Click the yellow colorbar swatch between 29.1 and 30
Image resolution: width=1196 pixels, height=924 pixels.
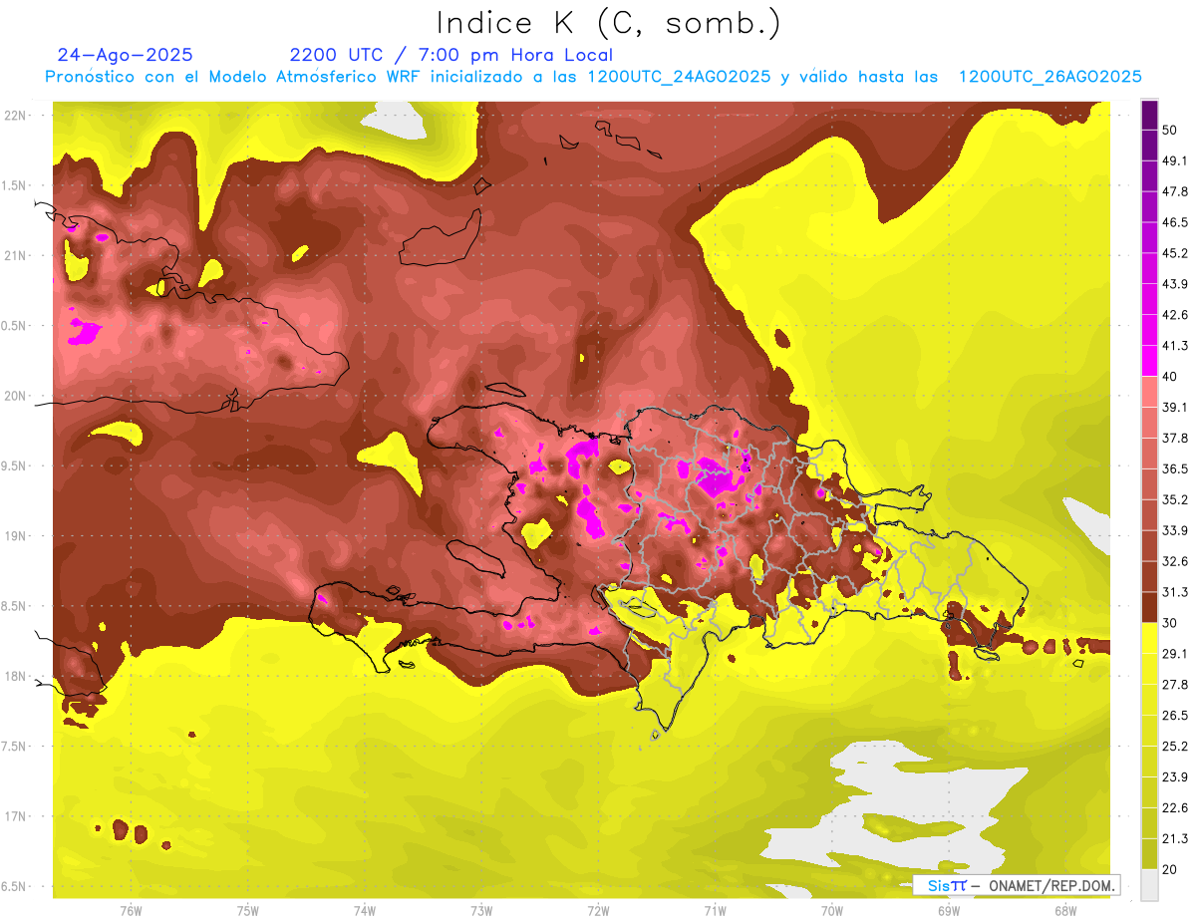pyautogui.click(x=1149, y=637)
